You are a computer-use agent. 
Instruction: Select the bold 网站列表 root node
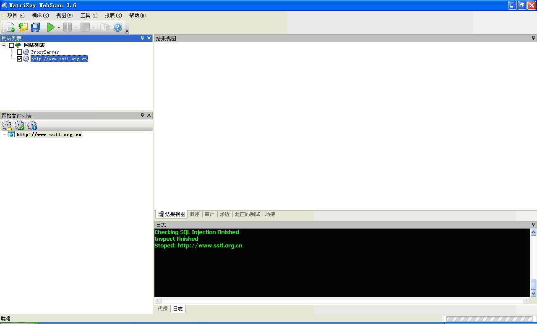(34, 45)
